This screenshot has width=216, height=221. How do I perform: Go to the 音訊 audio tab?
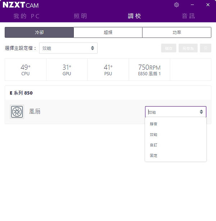click(188, 16)
